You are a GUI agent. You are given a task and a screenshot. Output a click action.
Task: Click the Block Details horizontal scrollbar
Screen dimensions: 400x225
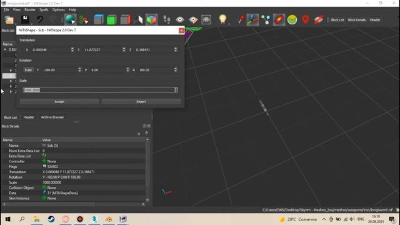pos(50,204)
